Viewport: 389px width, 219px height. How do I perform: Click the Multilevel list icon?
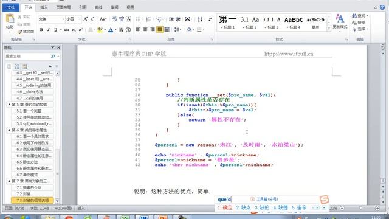coord(159,19)
